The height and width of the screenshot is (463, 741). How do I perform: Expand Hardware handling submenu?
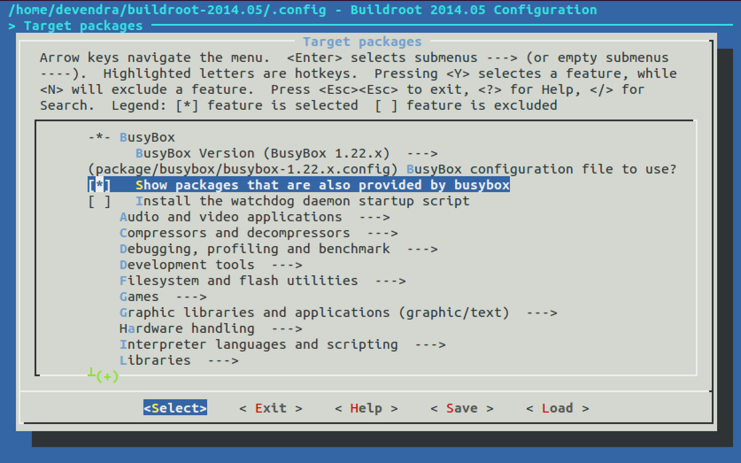tap(211, 328)
